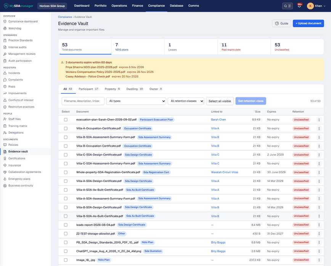Switch to the Participant tab
331x266 pixels.
pos(88,89)
